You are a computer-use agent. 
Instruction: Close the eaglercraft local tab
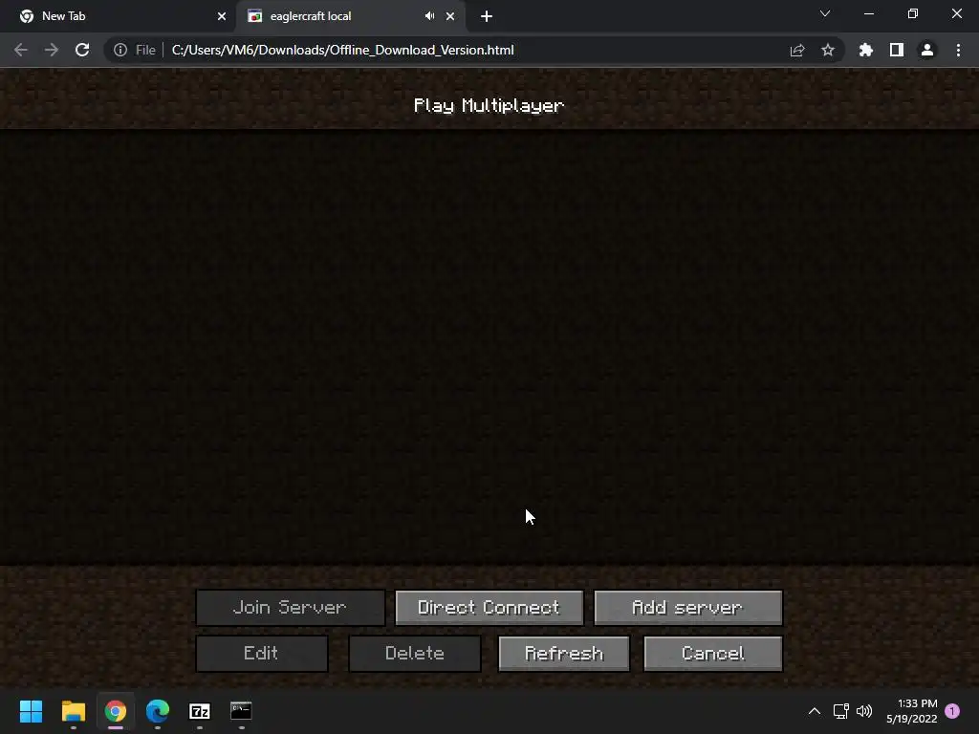tap(450, 16)
